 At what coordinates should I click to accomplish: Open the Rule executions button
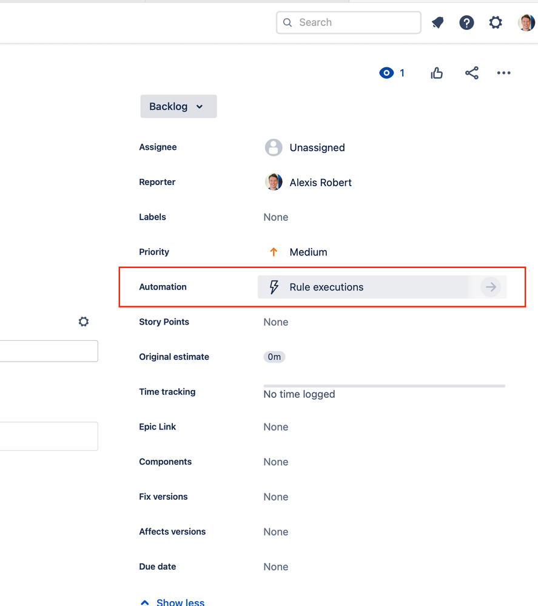[382, 287]
